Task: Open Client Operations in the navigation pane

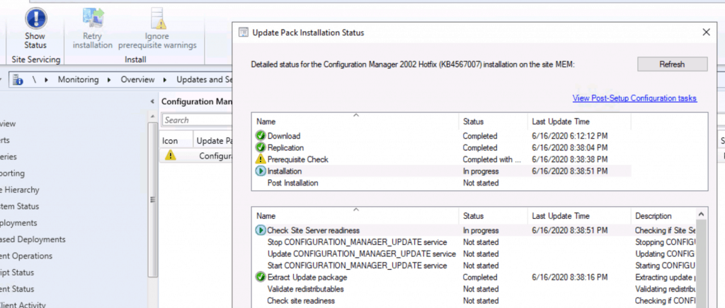Action: (26, 256)
